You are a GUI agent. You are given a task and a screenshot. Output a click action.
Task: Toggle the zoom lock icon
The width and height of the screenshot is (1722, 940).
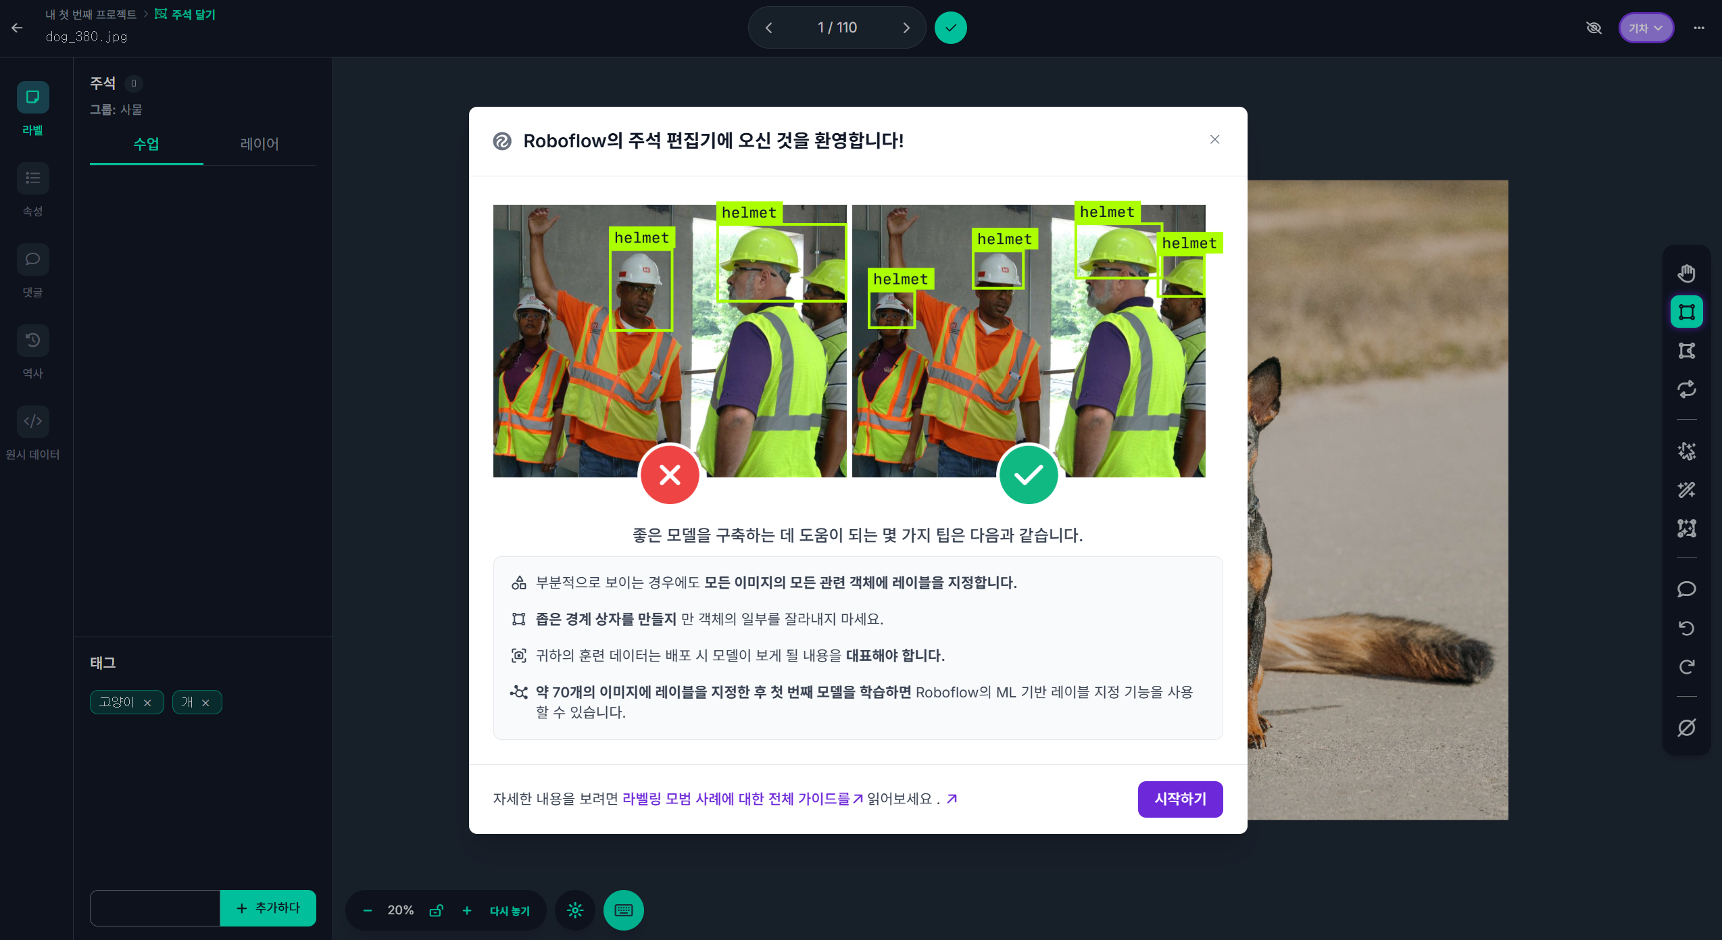[x=436, y=910]
